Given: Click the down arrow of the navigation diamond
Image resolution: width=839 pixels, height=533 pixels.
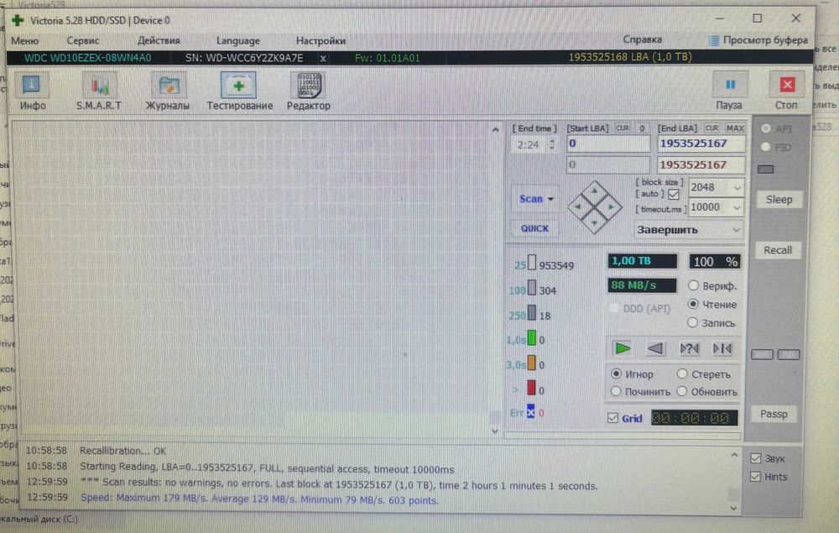Looking at the screenshot, I should point(595,222).
